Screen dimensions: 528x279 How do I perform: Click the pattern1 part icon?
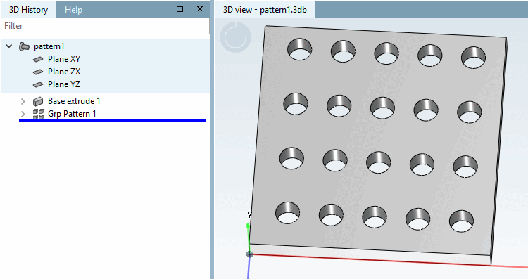tap(24, 46)
